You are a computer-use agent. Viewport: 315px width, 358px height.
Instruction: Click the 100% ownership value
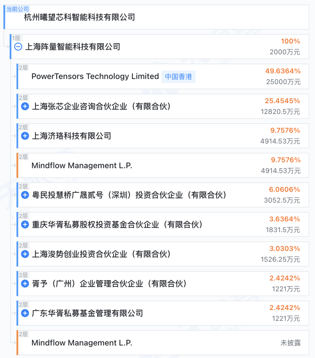290,41
